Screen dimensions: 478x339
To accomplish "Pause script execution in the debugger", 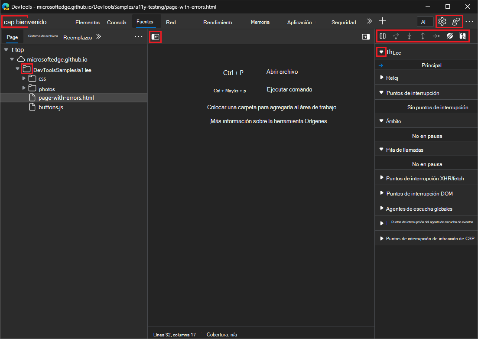I will [383, 36].
